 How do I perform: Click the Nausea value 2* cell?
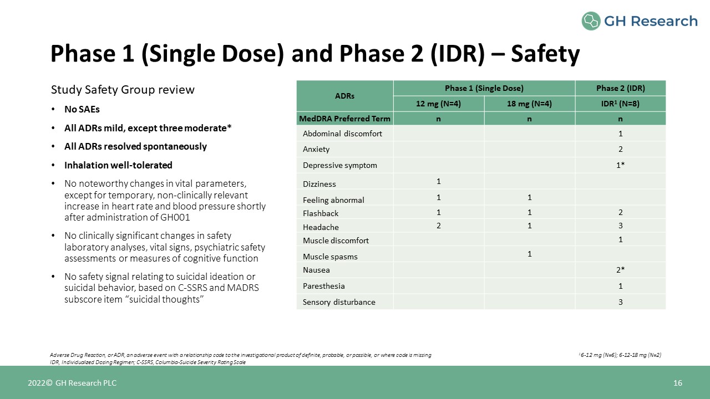point(620,270)
